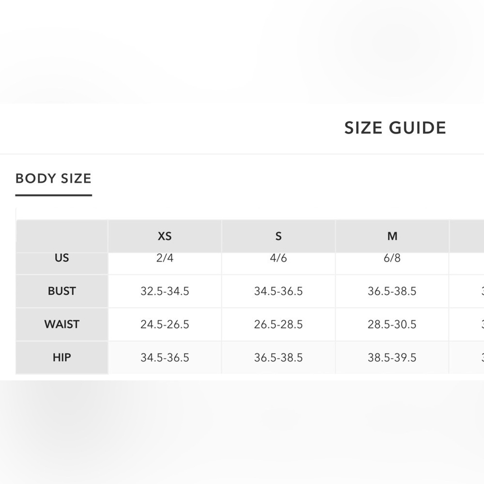Select the XS US size 2/4 cell
The image size is (484, 484).
click(x=165, y=258)
